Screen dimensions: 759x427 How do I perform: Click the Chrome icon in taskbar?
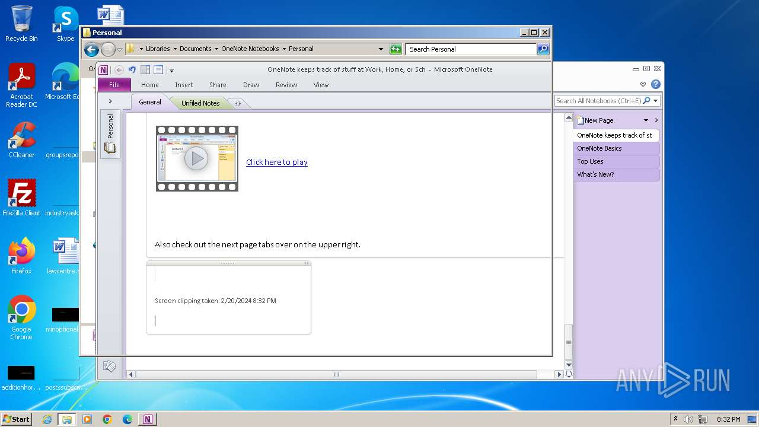pyautogui.click(x=107, y=419)
